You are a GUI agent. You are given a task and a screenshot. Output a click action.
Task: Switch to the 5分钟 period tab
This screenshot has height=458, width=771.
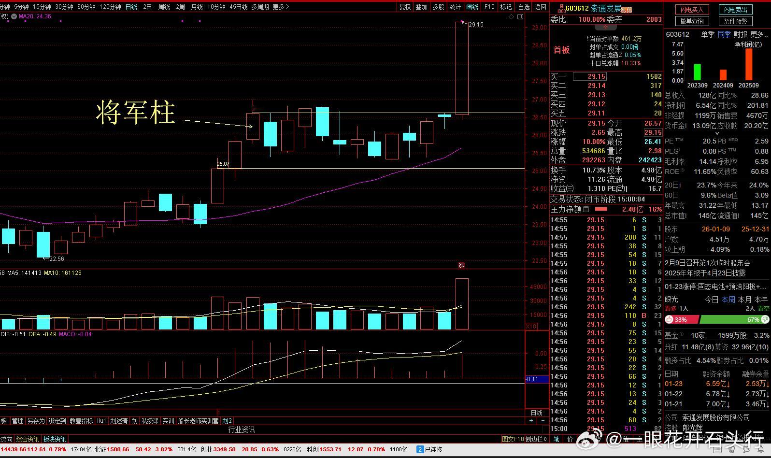pos(21,7)
